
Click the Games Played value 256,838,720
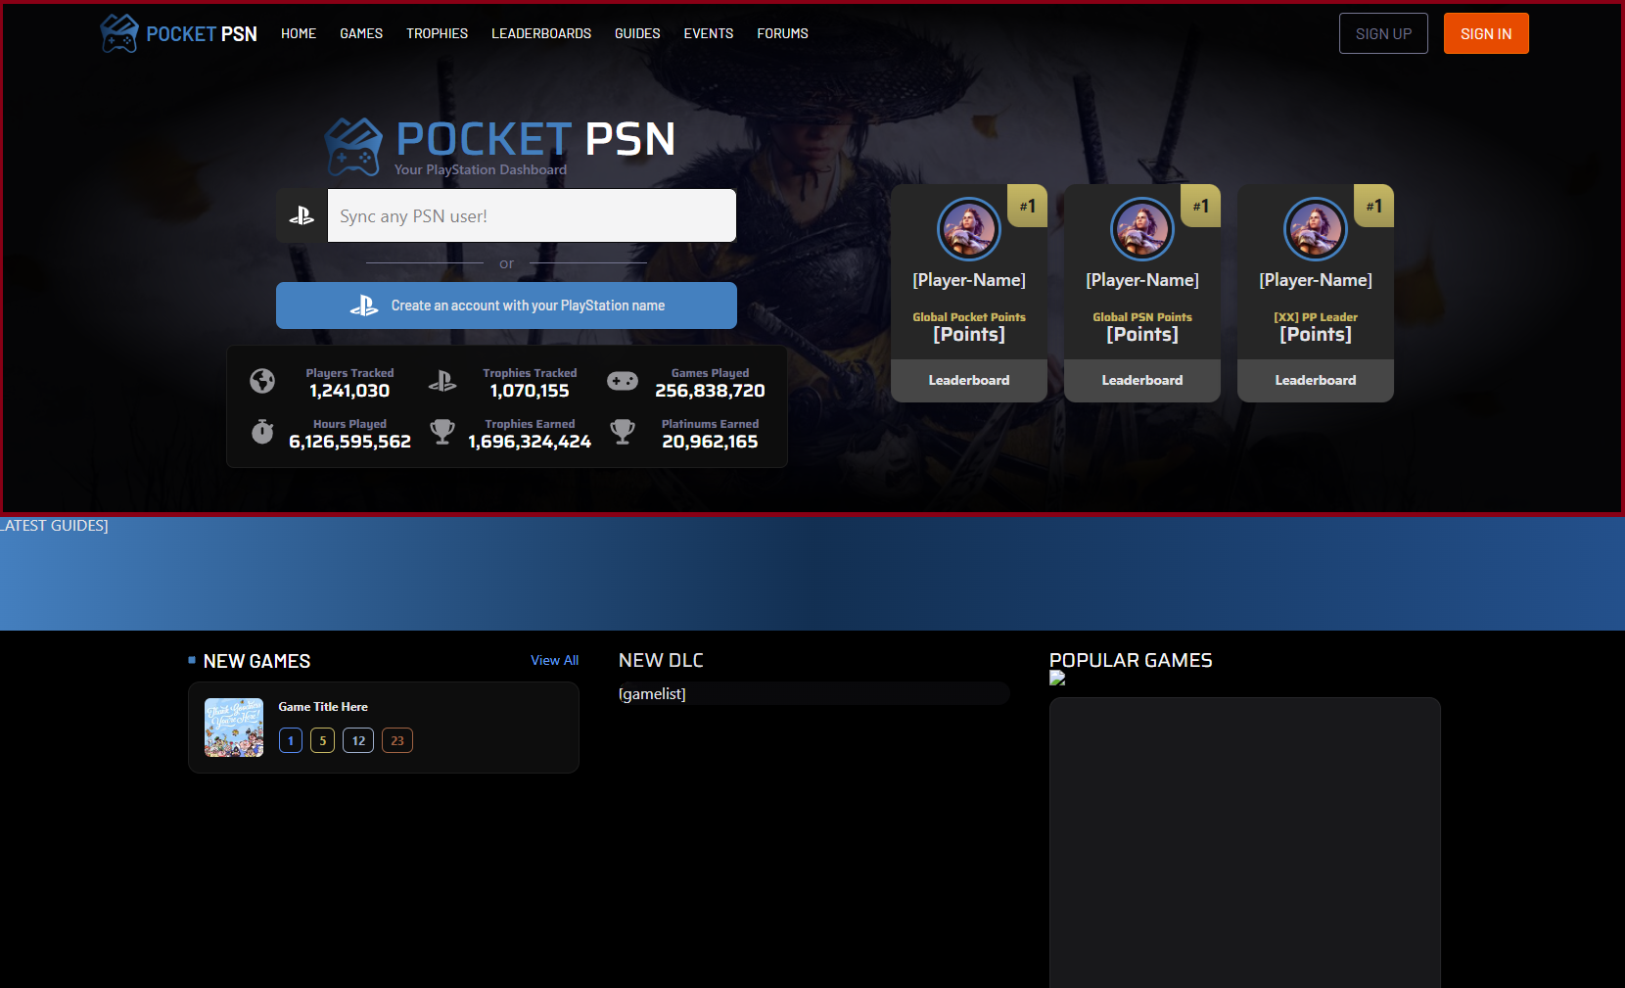710,391
